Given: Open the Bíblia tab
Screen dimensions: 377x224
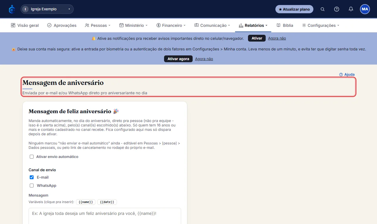Looking at the screenshot, I should 285,25.
